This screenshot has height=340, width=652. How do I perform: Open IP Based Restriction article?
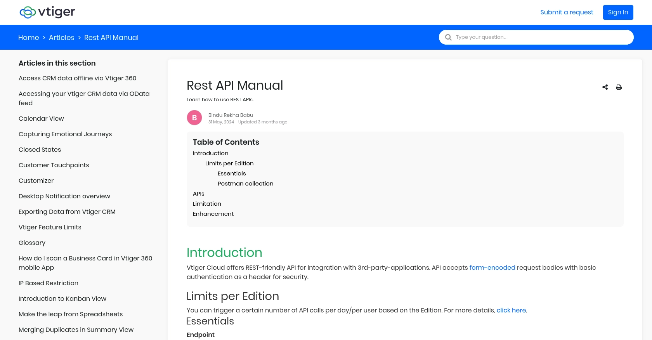[x=49, y=283]
